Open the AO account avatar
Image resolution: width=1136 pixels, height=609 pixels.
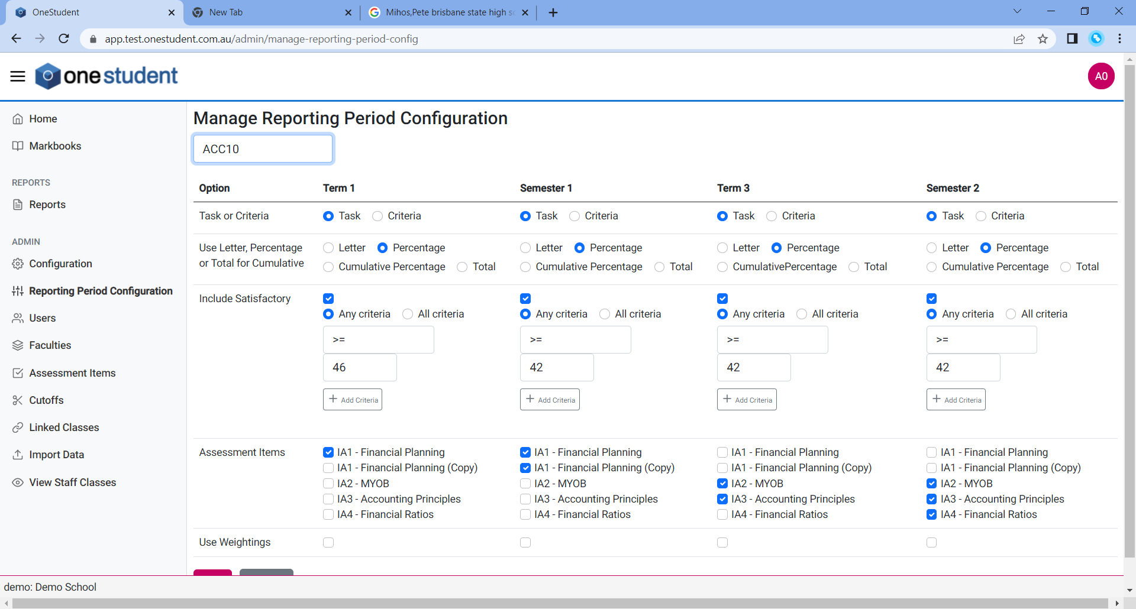coord(1101,76)
